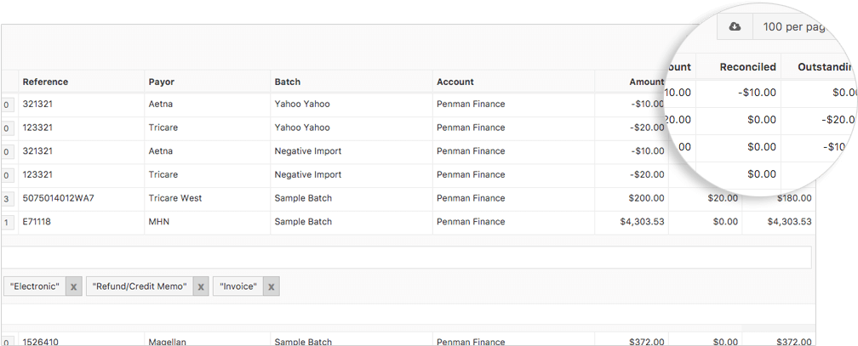Click the Reconciled column header
This screenshot has height=346, width=858.
click(747, 66)
